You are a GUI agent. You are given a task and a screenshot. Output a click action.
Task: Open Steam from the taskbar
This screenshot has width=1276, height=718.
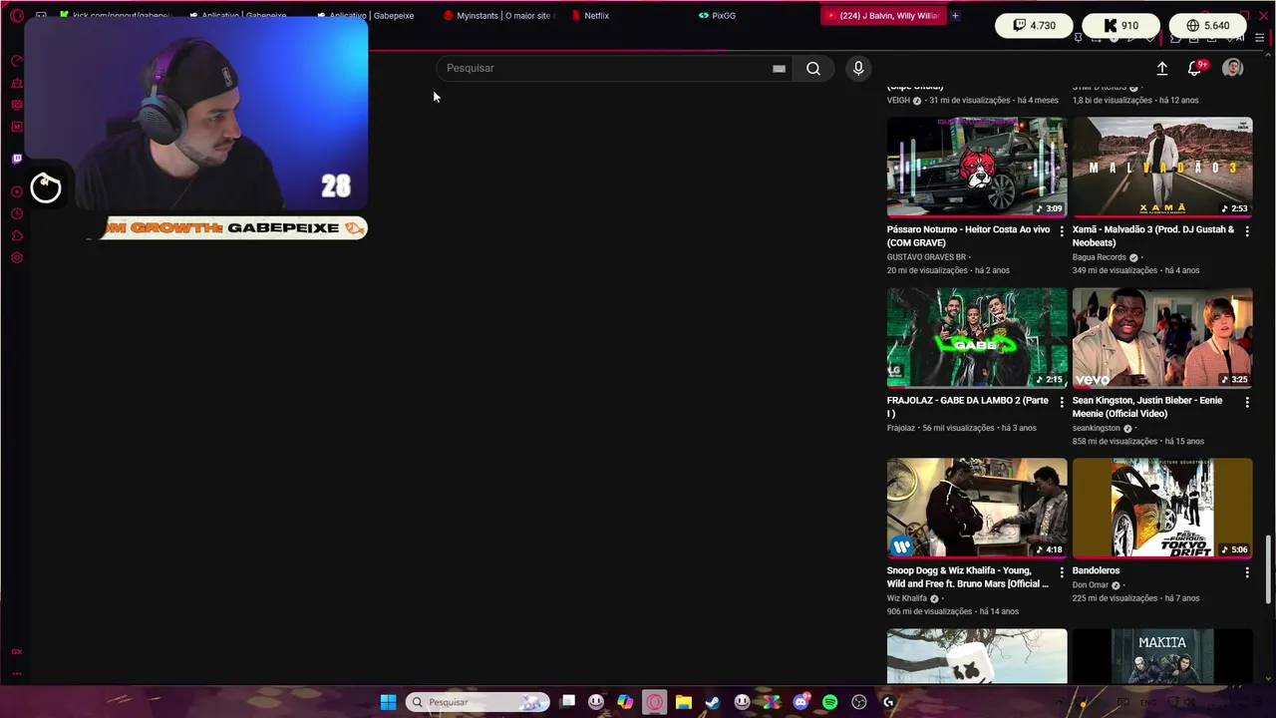(x=713, y=702)
